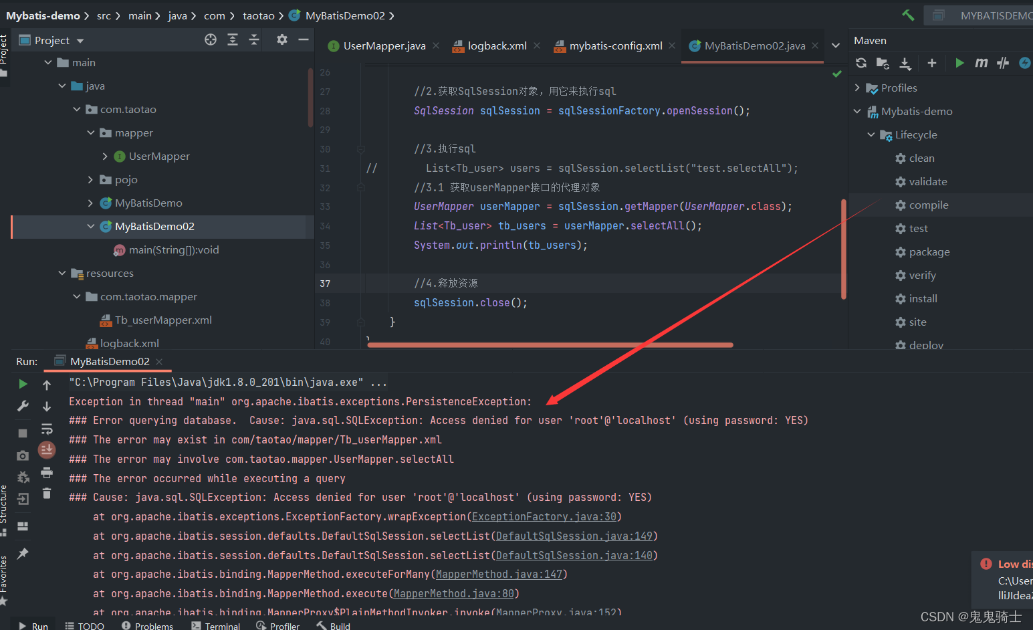Select MyBatisDemo02 run tab
Image resolution: width=1033 pixels, height=630 pixels.
click(x=110, y=361)
